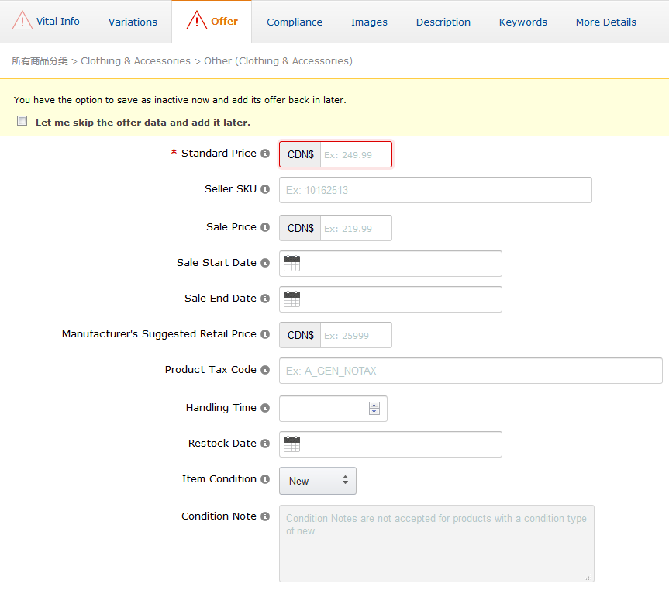The height and width of the screenshot is (594, 669).
Task: Open the Variations tab
Action: 133,22
